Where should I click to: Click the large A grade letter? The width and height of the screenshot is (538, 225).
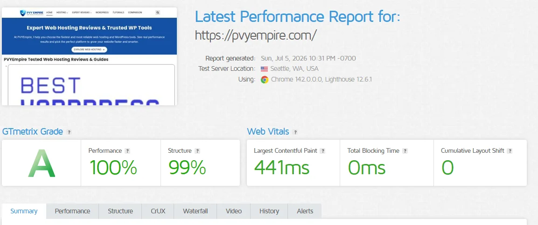(x=42, y=164)
